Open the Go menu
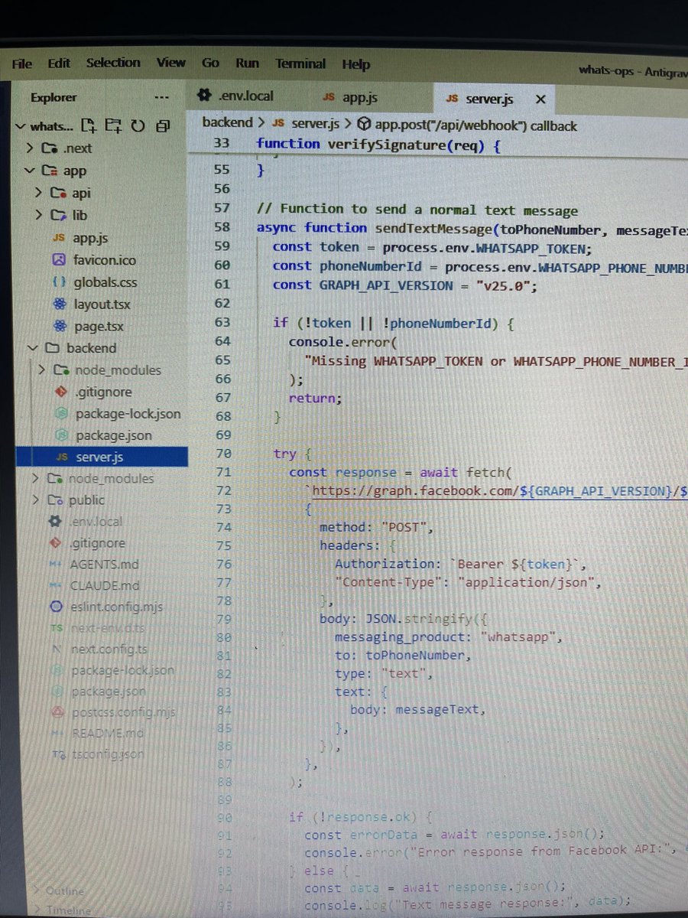The image size is (688, 918). click(211, 63)
